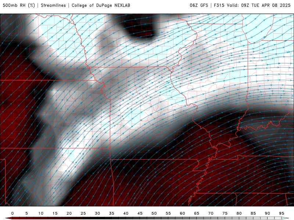Click the "0" label on the color scale
The height and width of the screenshot is (220, 294).
(x=12, y=213)
